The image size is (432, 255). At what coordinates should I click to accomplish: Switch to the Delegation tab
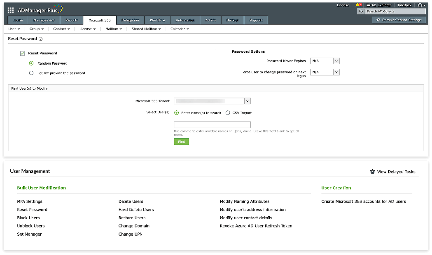coord(130,20)
